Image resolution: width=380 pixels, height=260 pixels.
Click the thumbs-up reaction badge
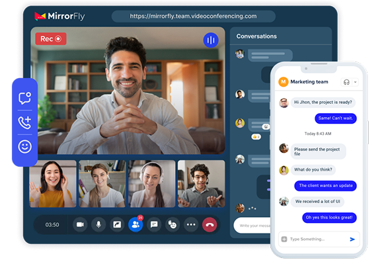point(256,137)
